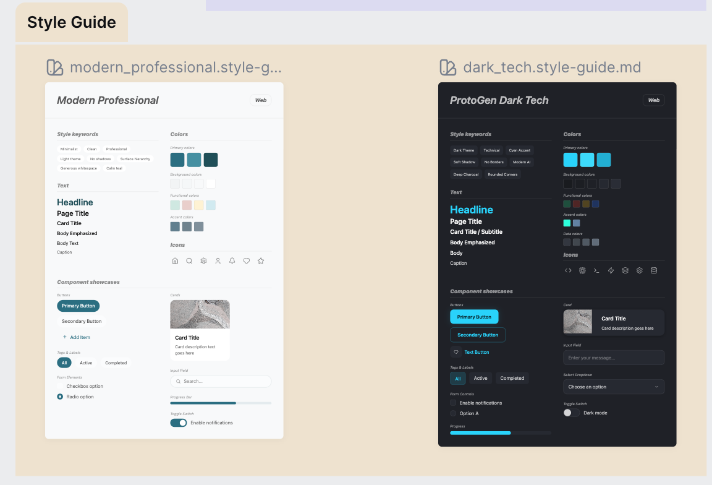Select the Style Guide tab
This screenshot has height=485, width=712.
(x=72, y=22)
